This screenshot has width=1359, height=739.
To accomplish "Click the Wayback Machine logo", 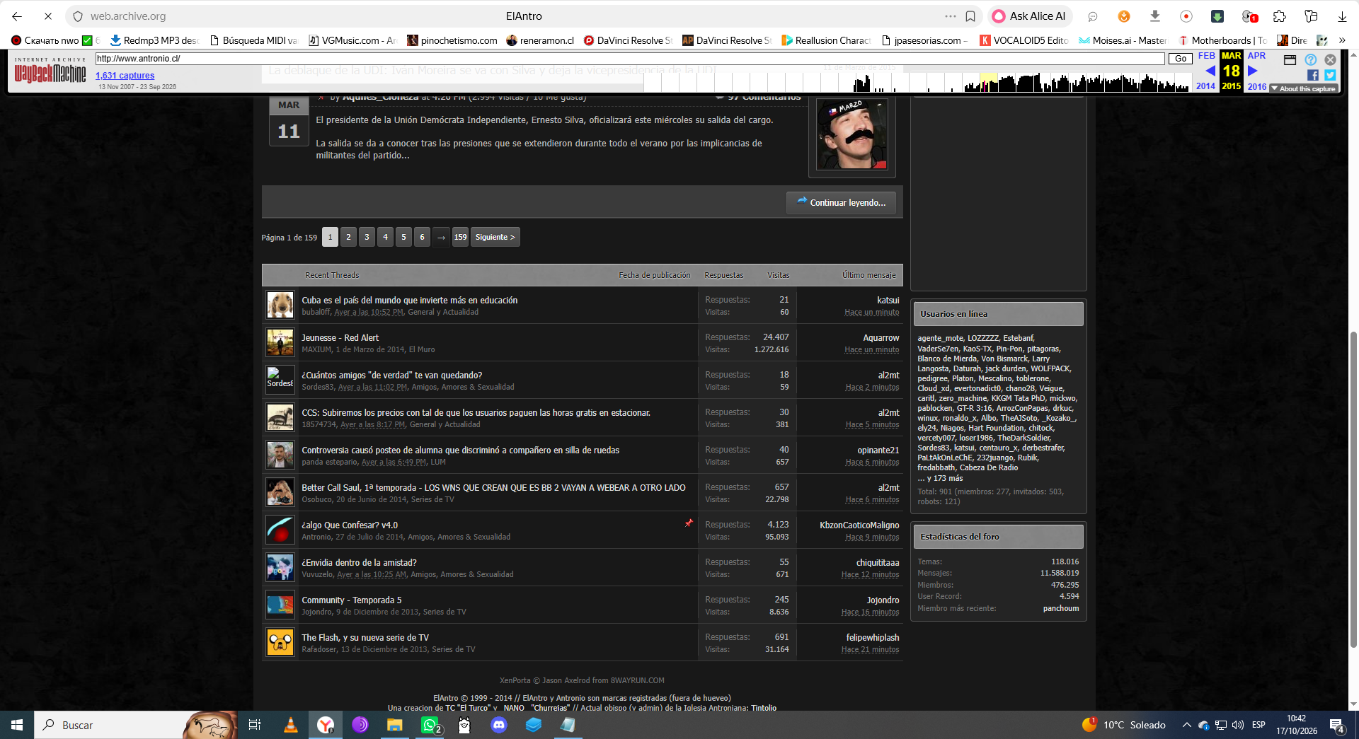I will point(50,71).
